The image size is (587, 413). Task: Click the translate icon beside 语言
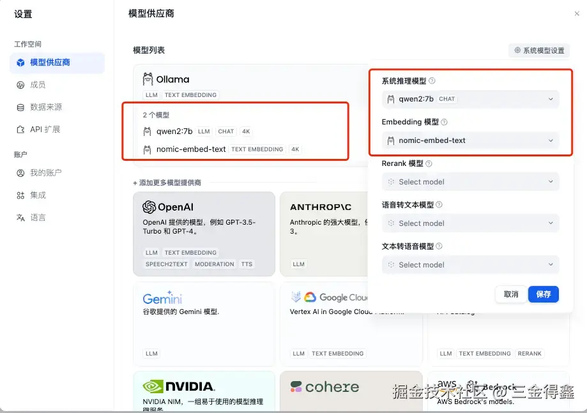20,217
